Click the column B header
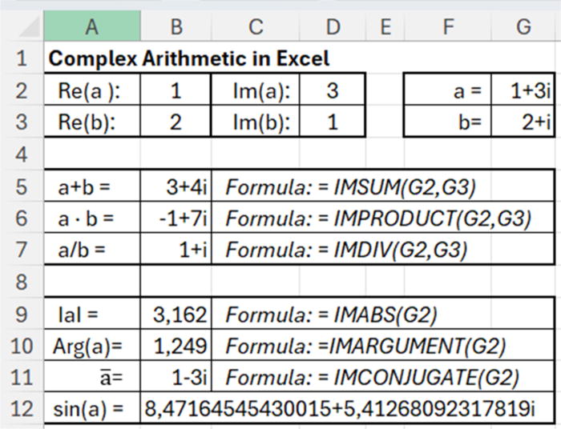Viewport: 561px width, 429px height. pos(176,27)
